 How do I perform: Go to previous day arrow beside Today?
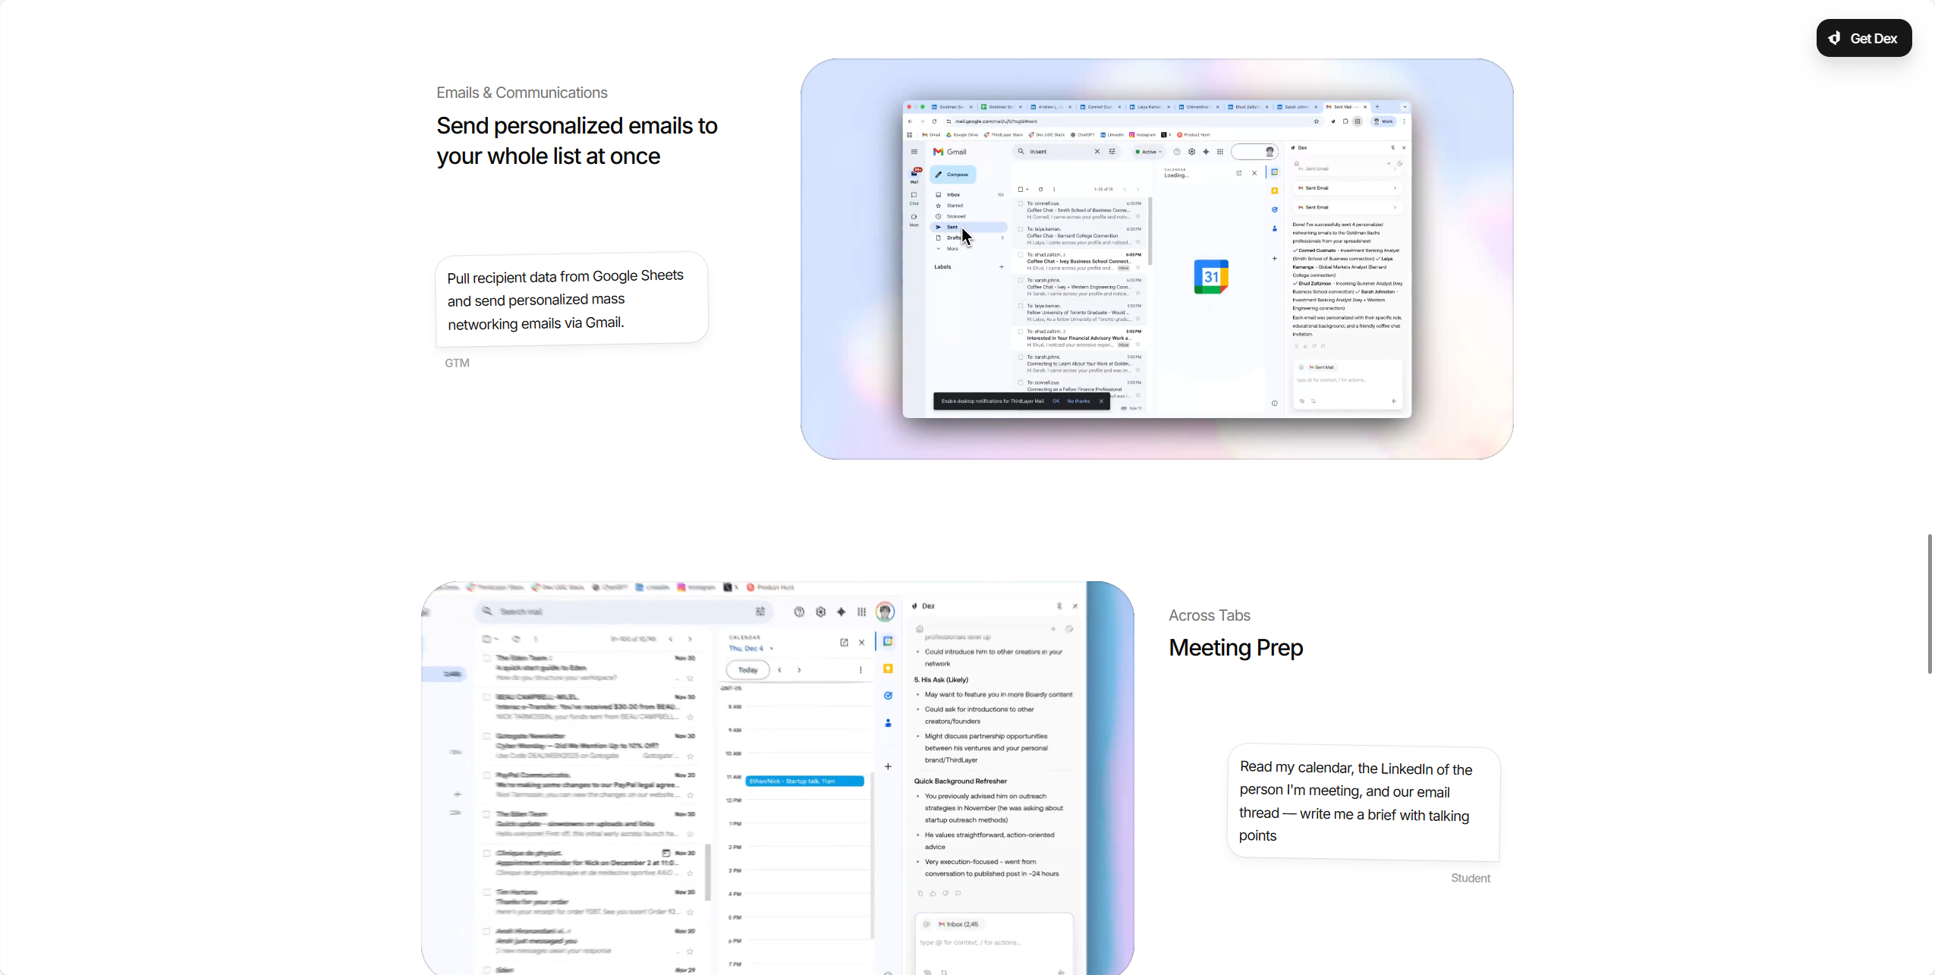(779, 670)
